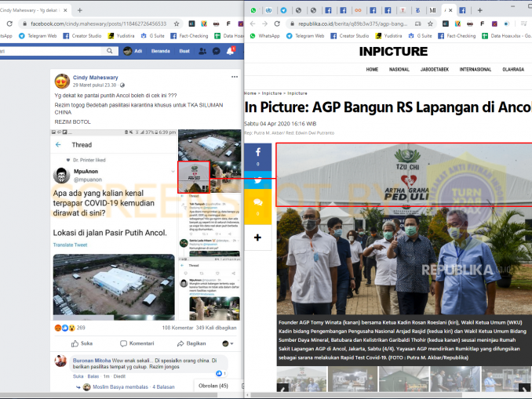Expand Moslim Basya 4 Balasan replies

133,386
